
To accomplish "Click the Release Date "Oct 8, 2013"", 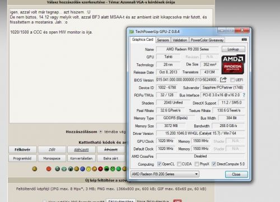I will click(169, 72).
